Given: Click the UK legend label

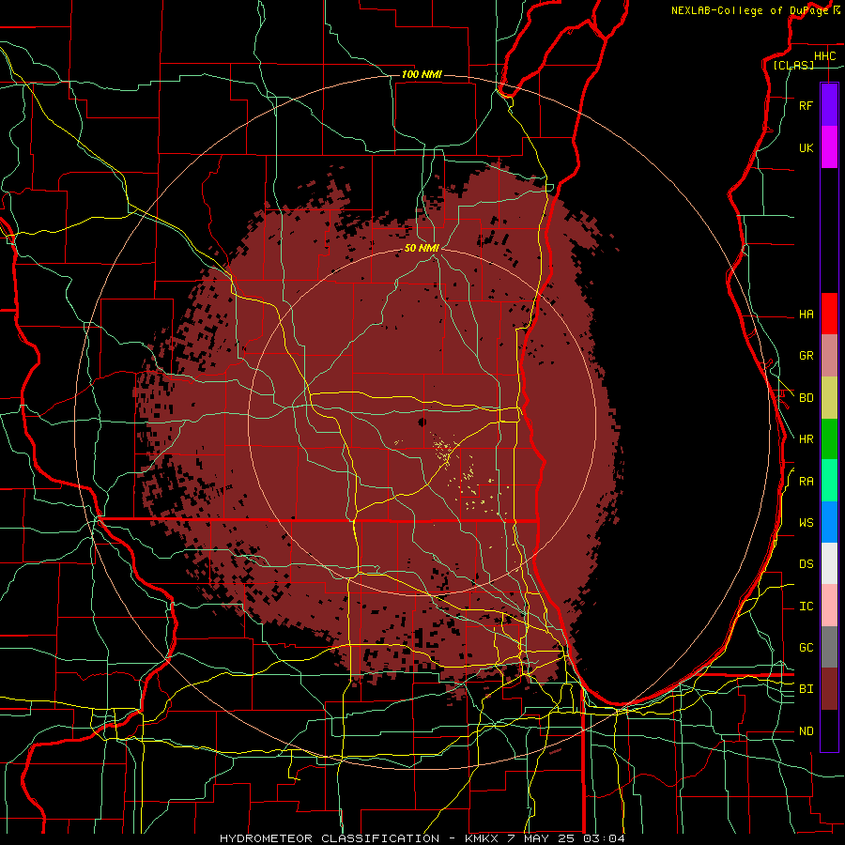Looking at the screenshot, I should pyautogui.click(x=806, y=147).
